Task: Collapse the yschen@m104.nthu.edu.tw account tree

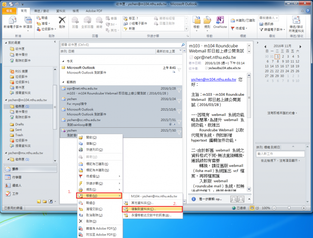Action: point(6,100)
